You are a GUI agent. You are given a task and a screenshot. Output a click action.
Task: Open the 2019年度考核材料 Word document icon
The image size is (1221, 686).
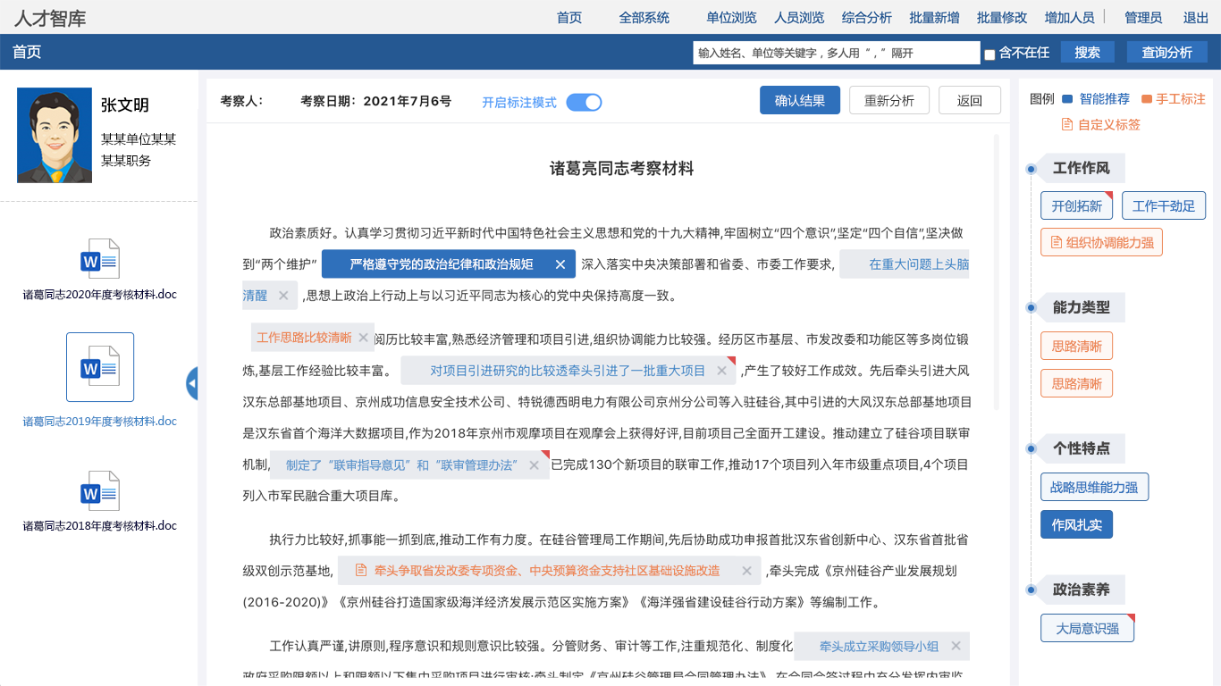[100, 367]
